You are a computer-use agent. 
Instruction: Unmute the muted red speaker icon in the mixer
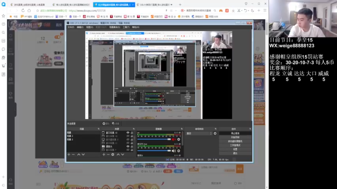(x=174, y=139)
